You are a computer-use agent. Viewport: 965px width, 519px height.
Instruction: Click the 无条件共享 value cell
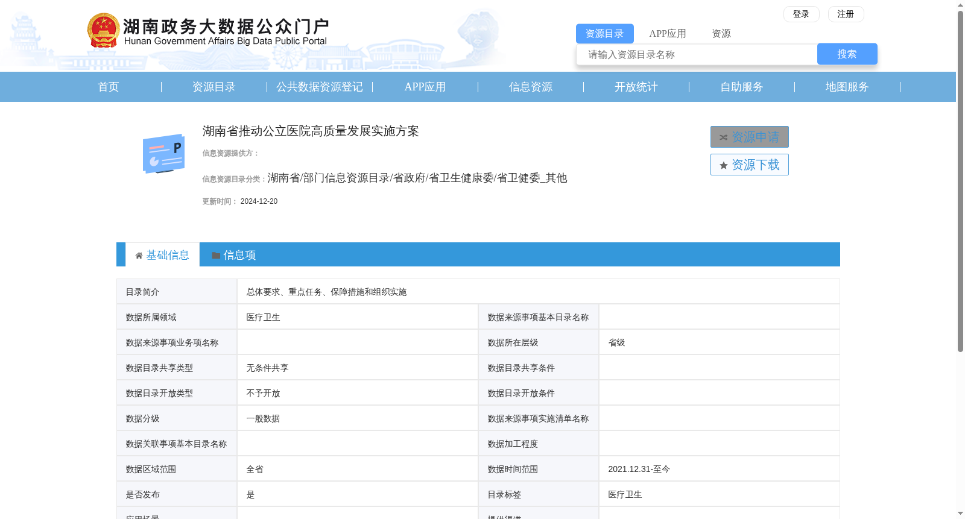[358, 368]
